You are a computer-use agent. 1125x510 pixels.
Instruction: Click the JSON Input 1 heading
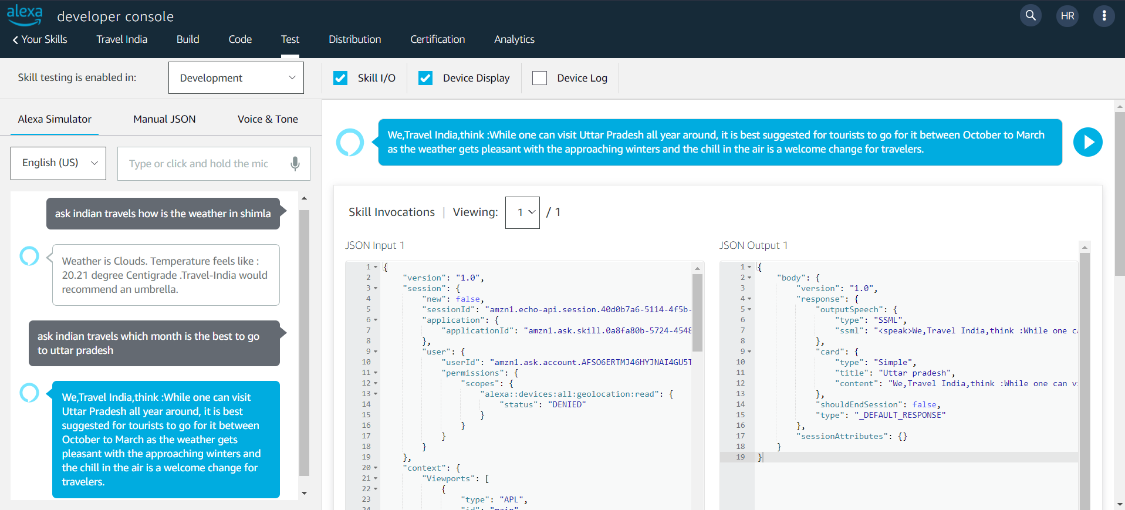point(374,245)
